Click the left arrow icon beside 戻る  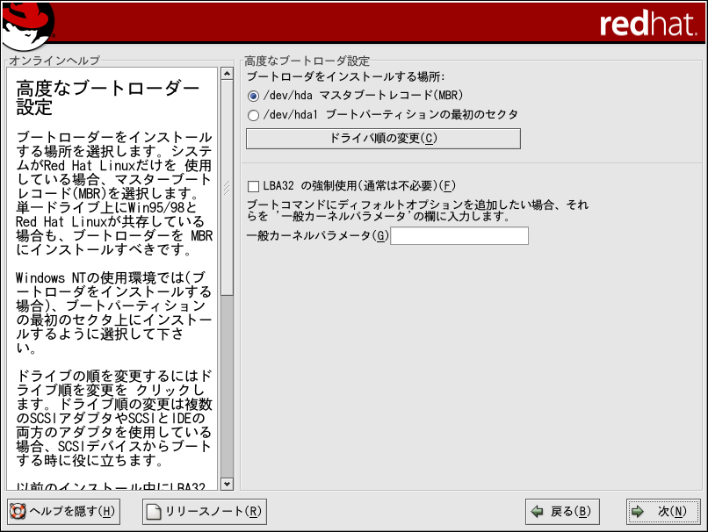coord(536,512)
